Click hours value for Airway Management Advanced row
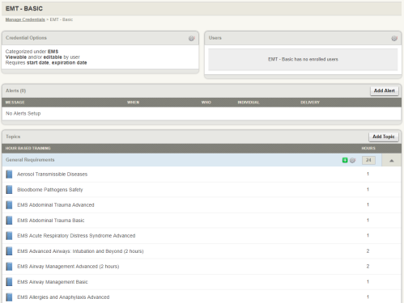The width and height of the screenshot is (404, 303). coord(368,267)
